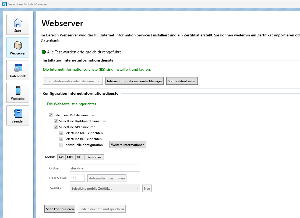Image resolution: width=300 pixels, height=218 pixels.
Task: Toggle SelectLine Mobile einrichten checkbox
Action: pos(51,115)
